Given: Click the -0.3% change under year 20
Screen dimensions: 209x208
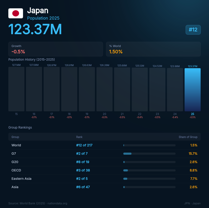Looking at the screenshot, I should tap(104, 117).
